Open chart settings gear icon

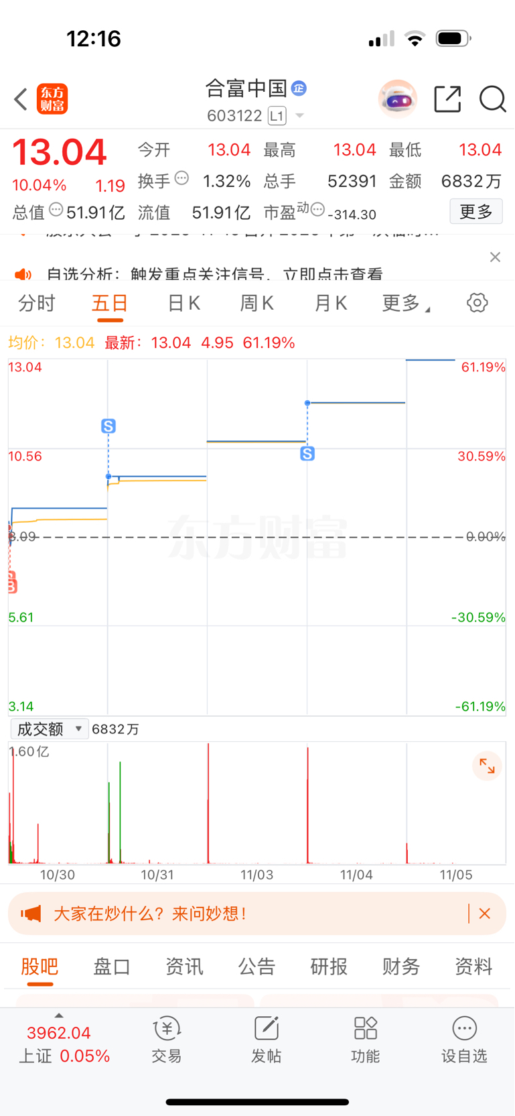(477, 303)
